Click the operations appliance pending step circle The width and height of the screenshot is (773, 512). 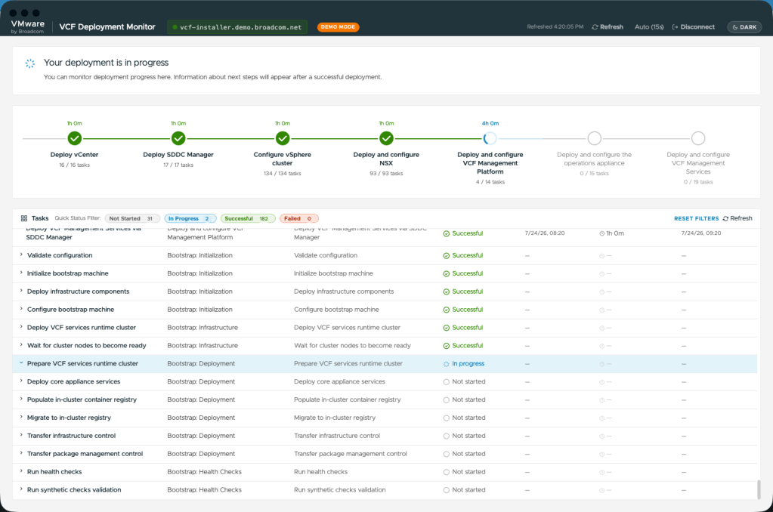tap(595, 138)
